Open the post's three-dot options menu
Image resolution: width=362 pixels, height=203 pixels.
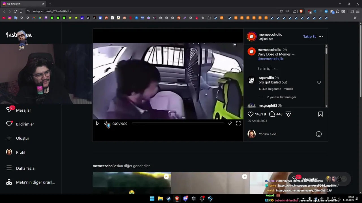pos(321,37)
